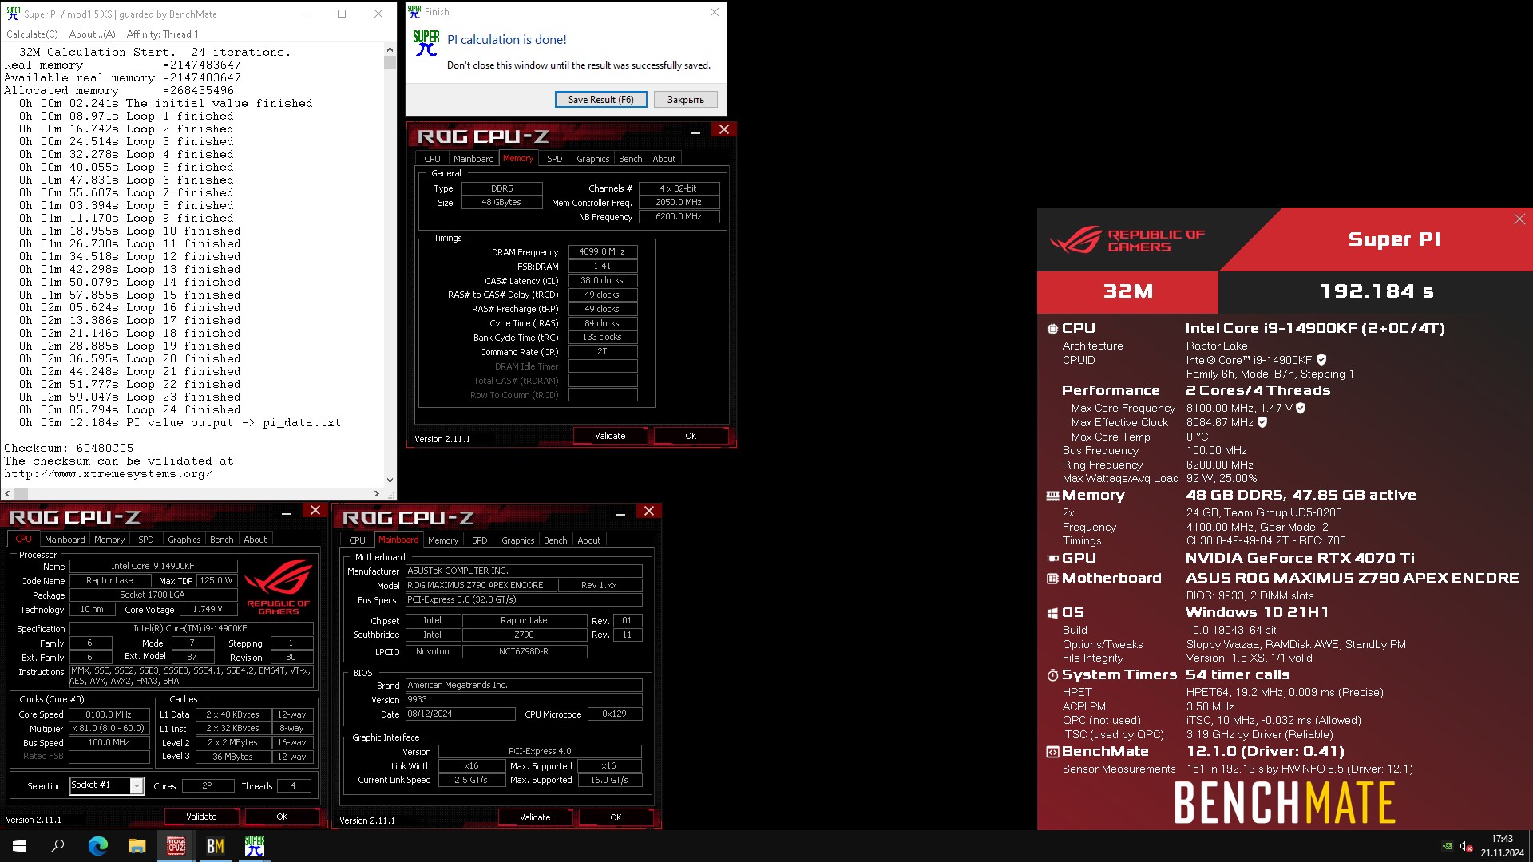Screen dimensions: 1533x862
Task: Click Super PI icon in title bar
Action: coord(13,14)
